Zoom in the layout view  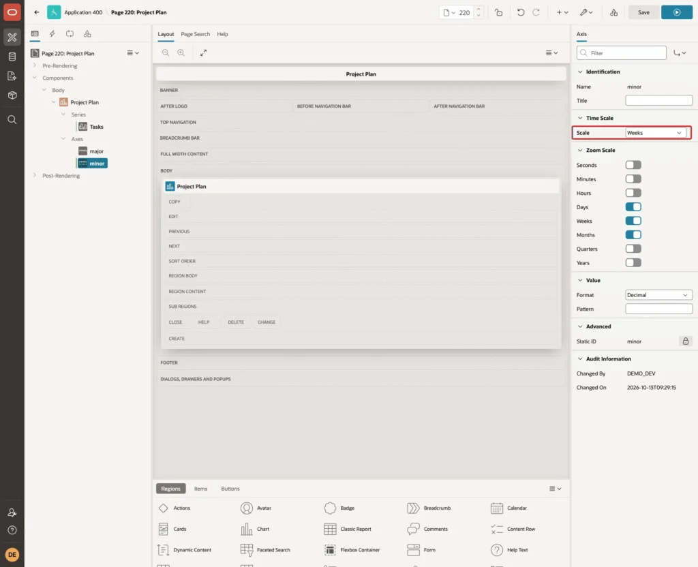coord(181,52)
